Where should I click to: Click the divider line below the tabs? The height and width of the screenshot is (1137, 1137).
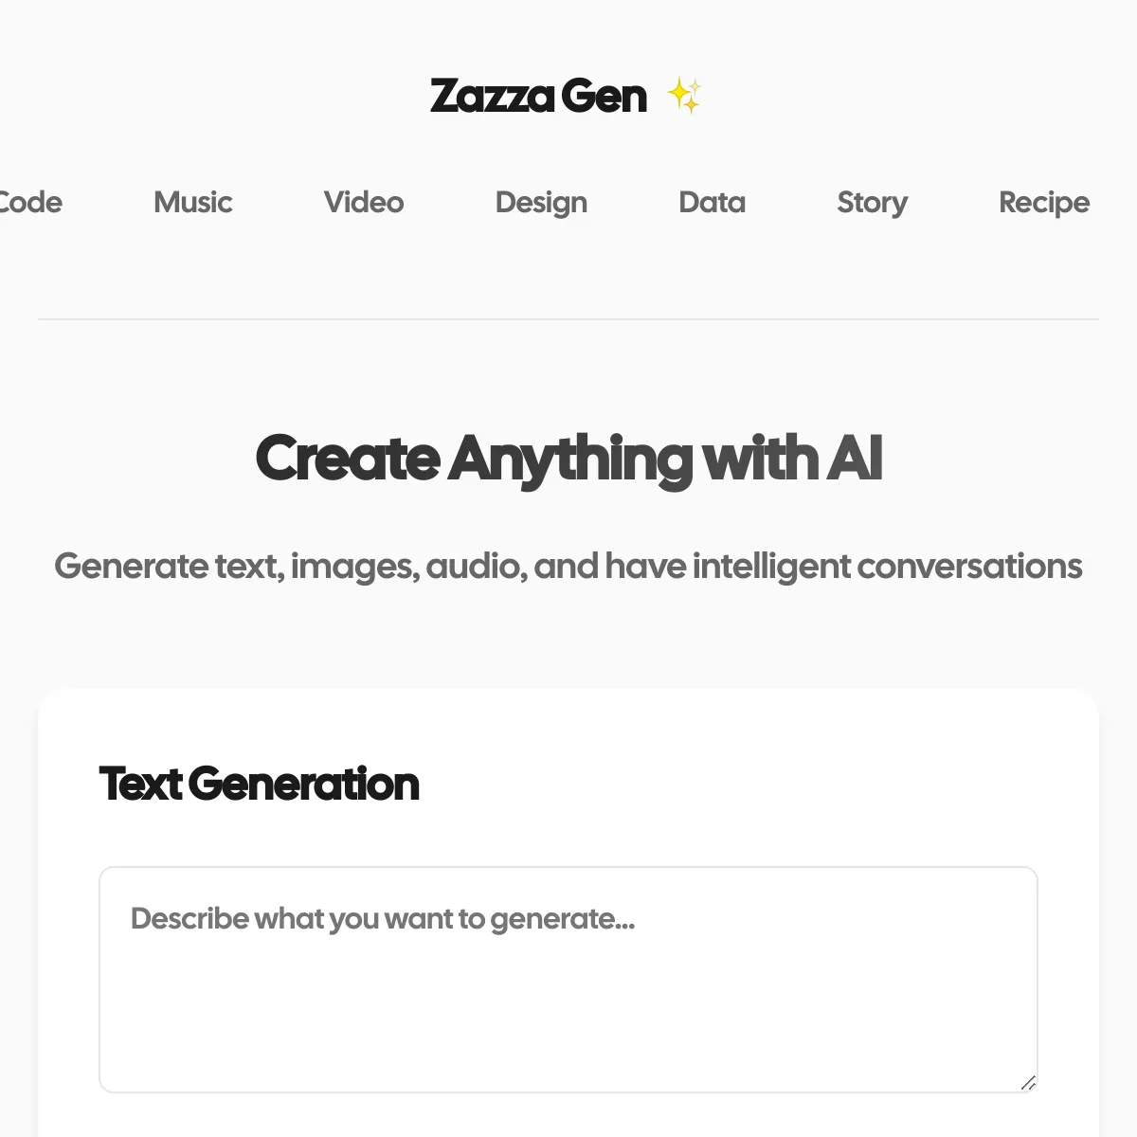coord(568,319)
